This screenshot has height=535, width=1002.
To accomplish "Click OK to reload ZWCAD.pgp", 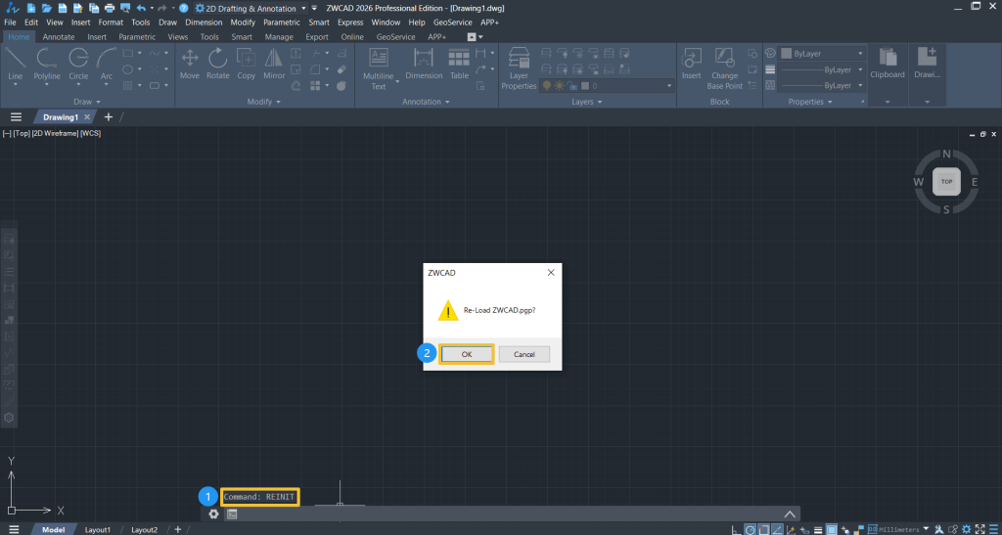I will tap(466, 354).
